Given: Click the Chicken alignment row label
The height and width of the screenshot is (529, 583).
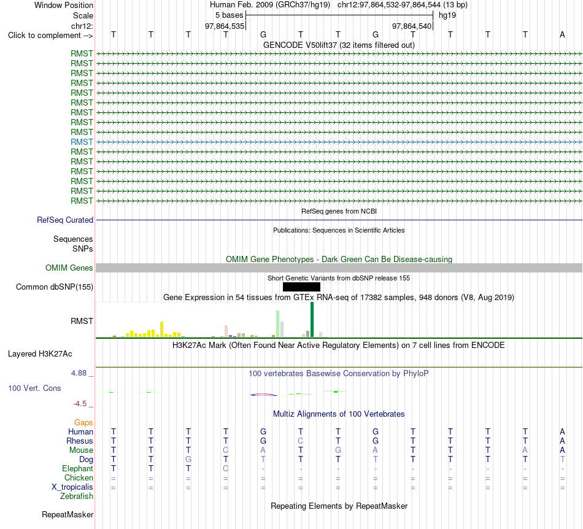Looking at the screenshot, I should (79, 477).
